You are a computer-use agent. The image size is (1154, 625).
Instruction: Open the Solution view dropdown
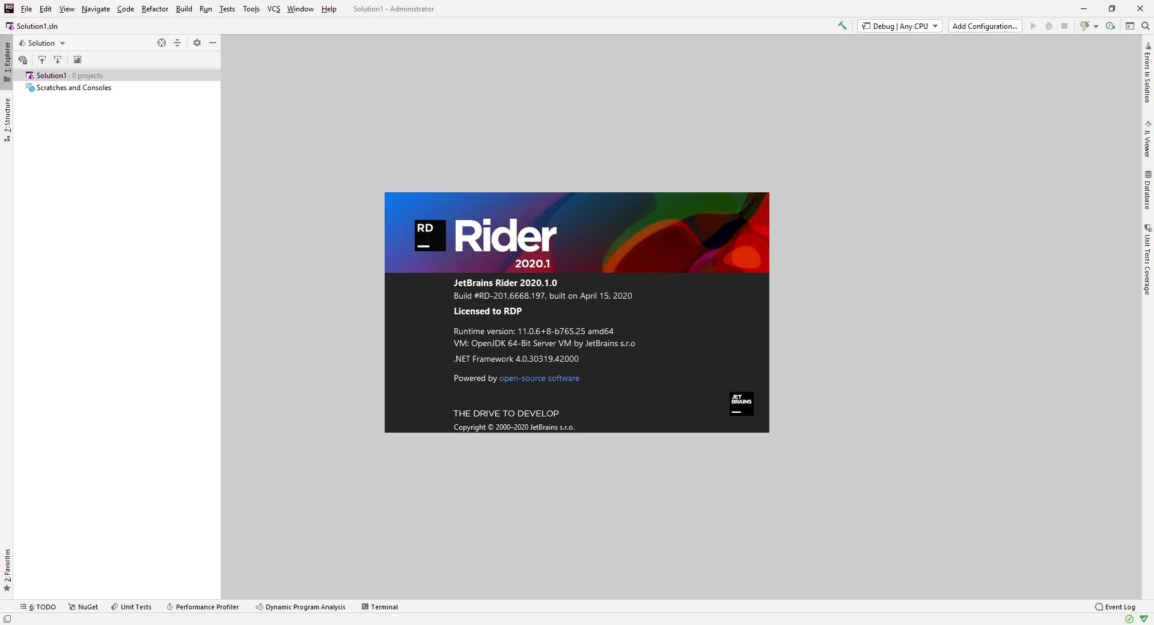pos(41,43)
